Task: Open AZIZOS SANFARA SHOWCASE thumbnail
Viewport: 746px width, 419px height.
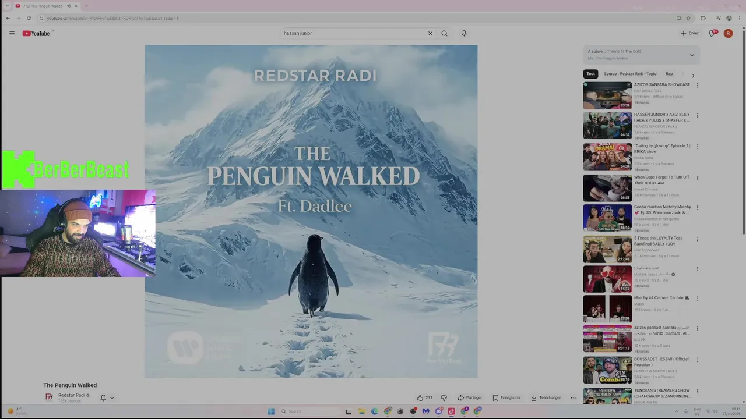Action: [x=607, y=95]
